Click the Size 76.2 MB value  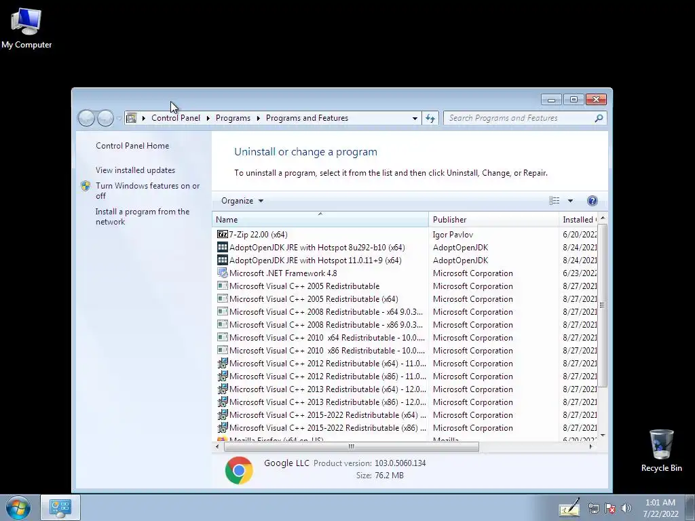point(389,476)
